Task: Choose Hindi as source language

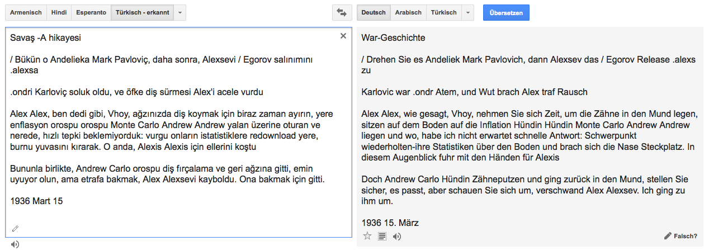Action: [59, 12]
